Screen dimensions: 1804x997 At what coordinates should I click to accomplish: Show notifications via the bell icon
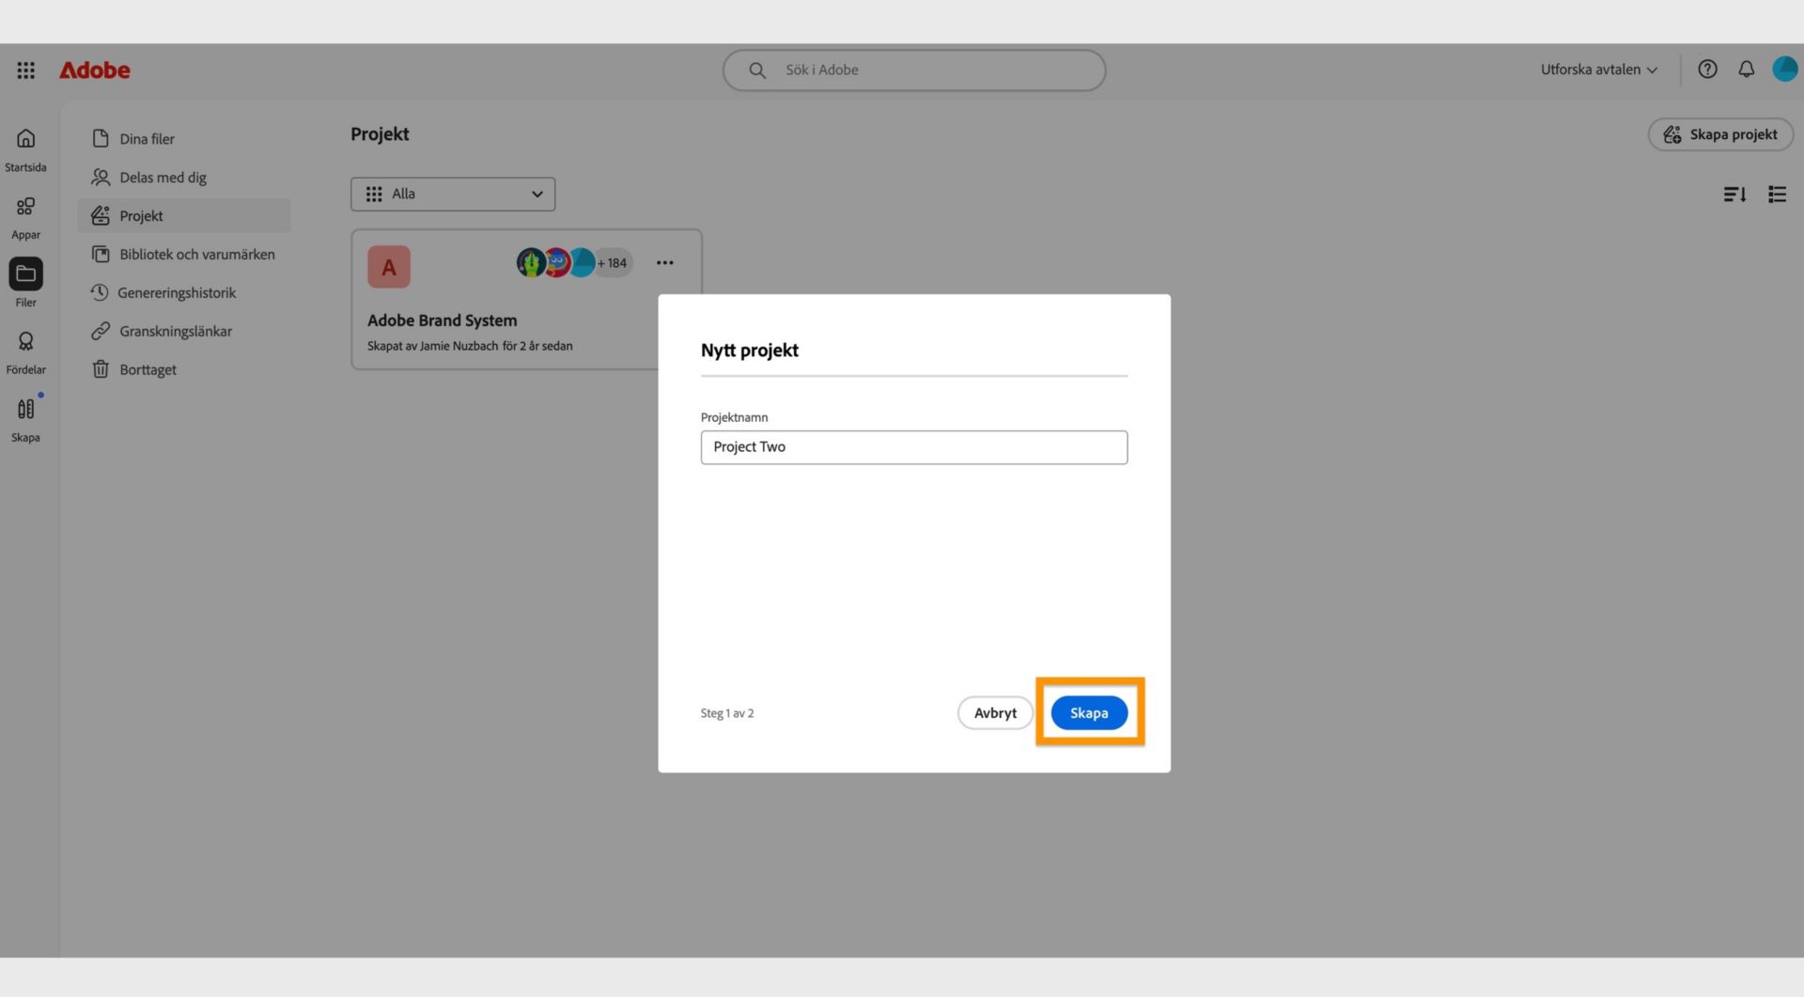click(x=1746, y=70)
